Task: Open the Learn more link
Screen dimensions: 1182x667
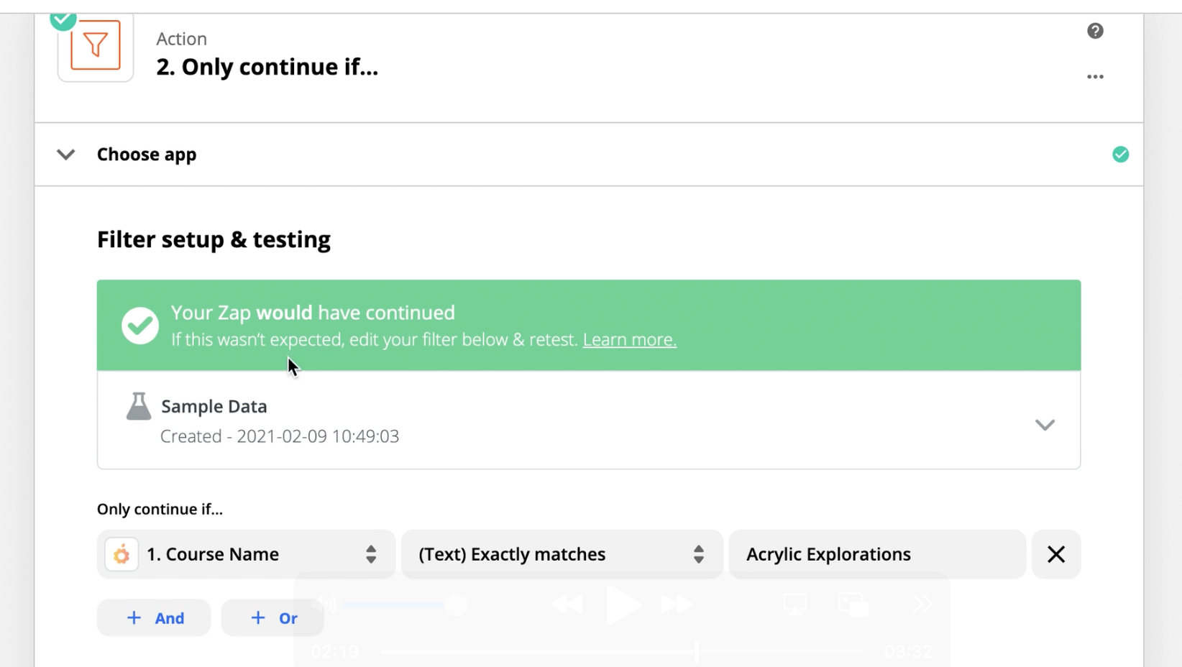Action: click(x=629, y=339)
